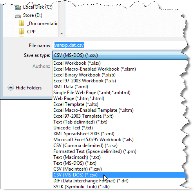Open the _Documentation folder icon
194x191 pixels.
click(22, 24)
